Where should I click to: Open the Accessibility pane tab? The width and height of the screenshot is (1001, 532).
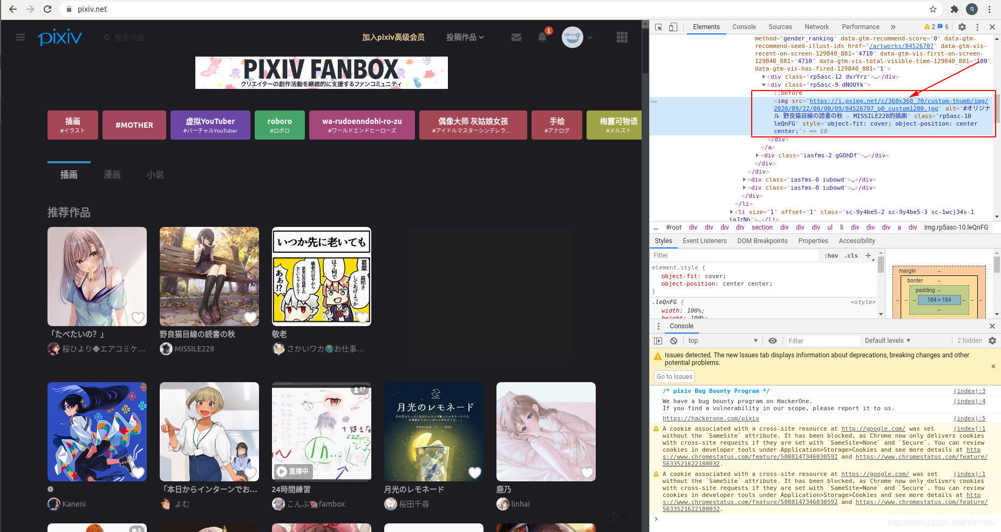857,241
